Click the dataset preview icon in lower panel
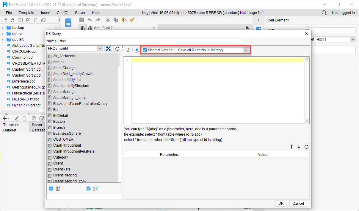 (34, 118)
